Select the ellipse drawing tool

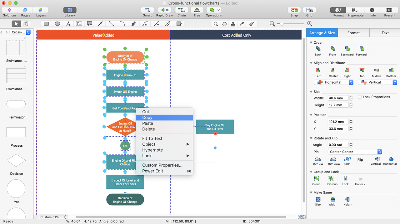(x=57, y=24)
